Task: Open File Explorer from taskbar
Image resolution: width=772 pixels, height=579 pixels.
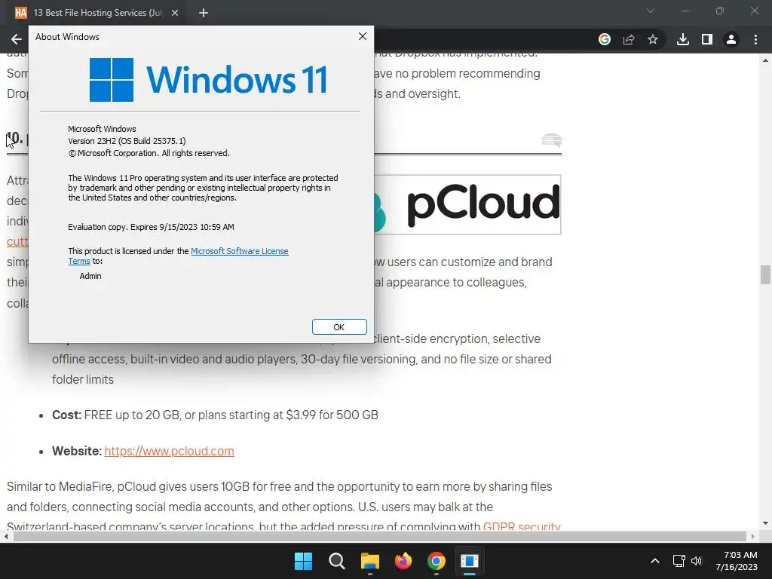Action: tap(369, 561)
